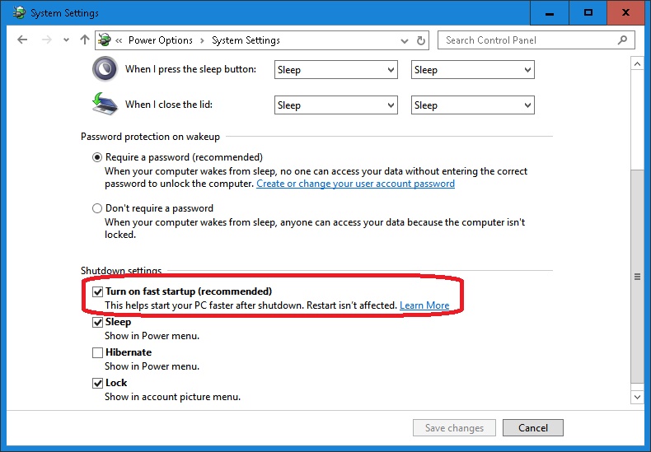Open Create or change password link
Screen dimensions: 651x452
click(x=355, y=184)
